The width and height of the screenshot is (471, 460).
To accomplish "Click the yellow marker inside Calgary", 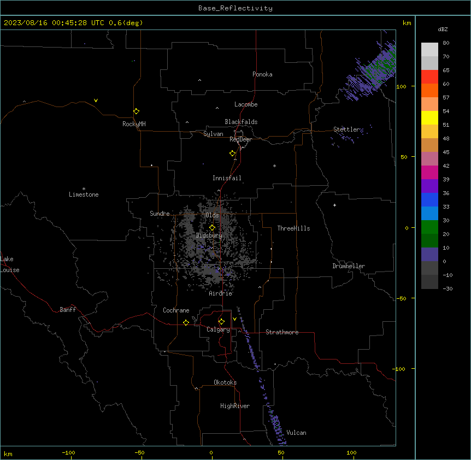I will point(221,322).
